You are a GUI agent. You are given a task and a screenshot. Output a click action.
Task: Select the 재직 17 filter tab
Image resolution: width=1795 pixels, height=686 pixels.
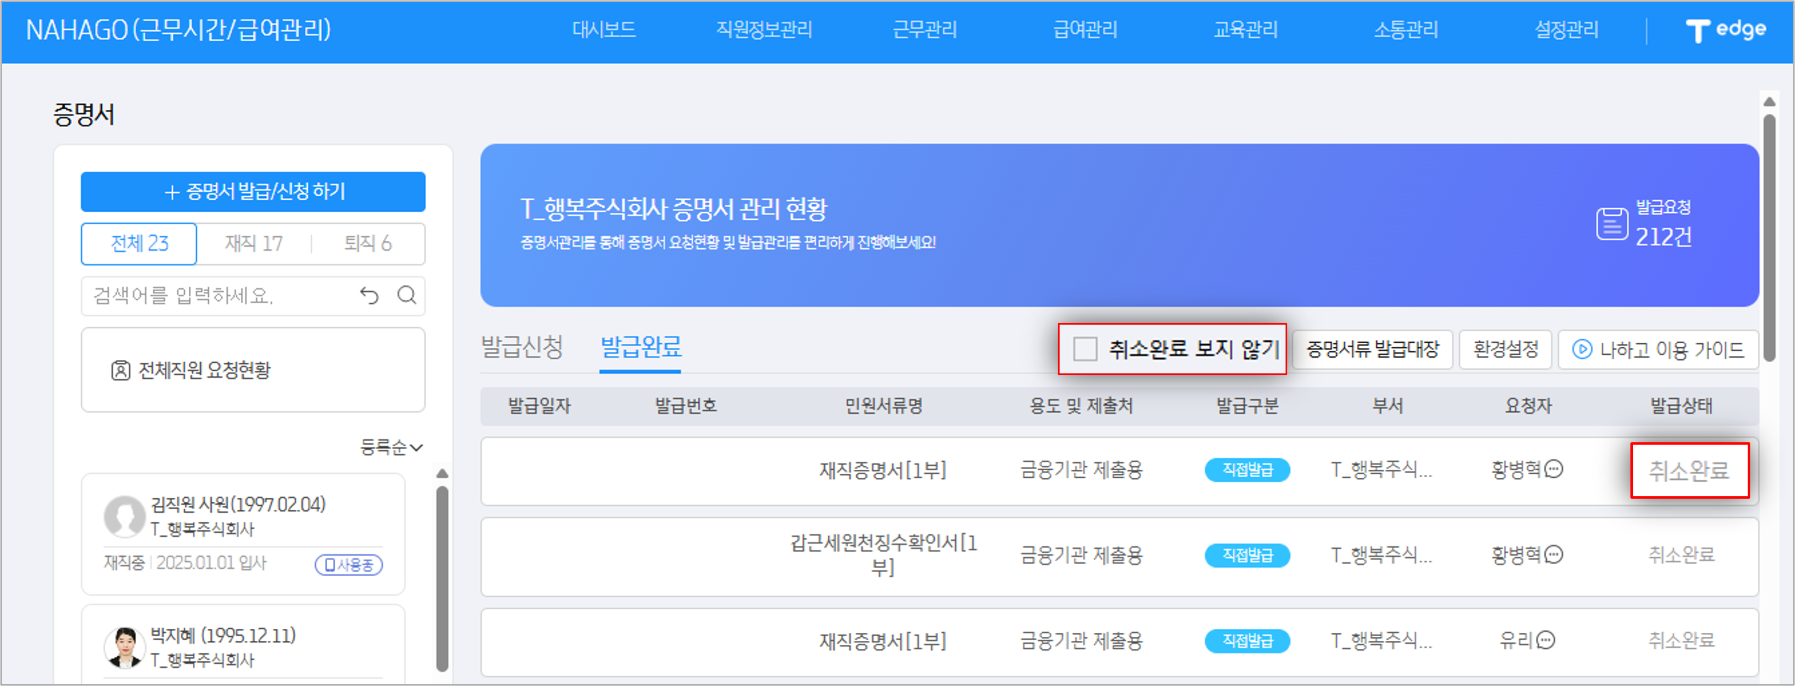253,244
